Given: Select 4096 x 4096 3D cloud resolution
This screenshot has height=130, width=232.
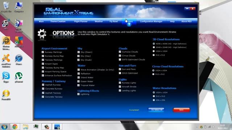Looking at the screenshot, I should [154, 44].
